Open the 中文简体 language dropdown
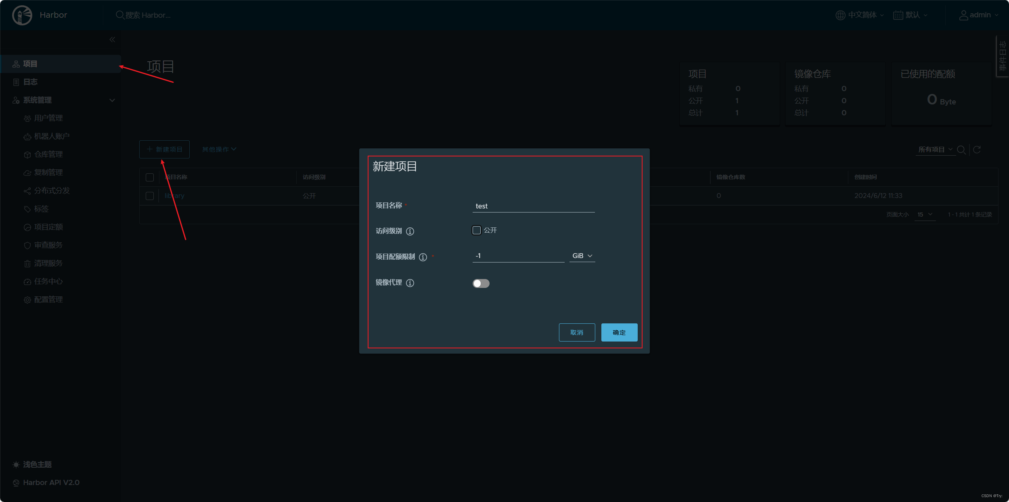The height and width of the screenshot is (502, 1009). pos(860,15)
